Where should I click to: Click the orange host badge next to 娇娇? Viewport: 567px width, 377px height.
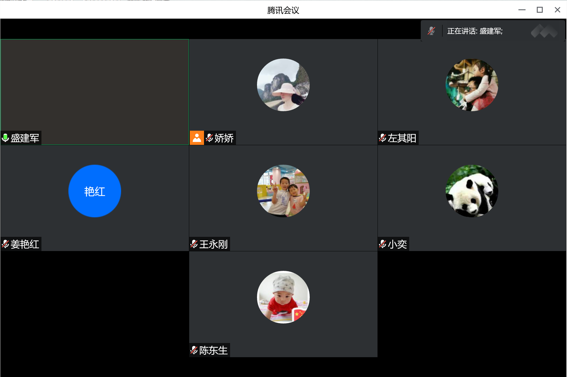point(197,138)
